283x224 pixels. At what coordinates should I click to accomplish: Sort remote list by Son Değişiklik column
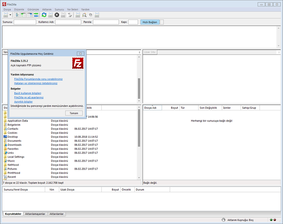tap(210, 108)
